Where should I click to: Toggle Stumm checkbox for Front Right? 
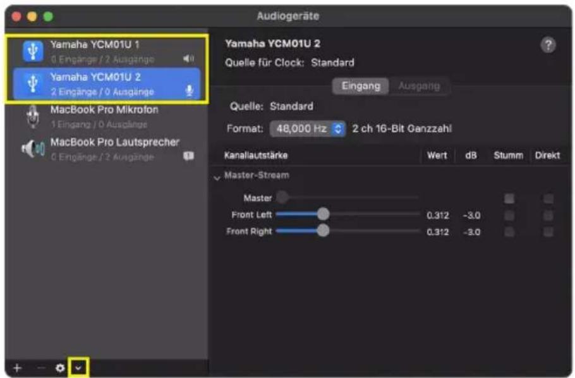point(509,232)
